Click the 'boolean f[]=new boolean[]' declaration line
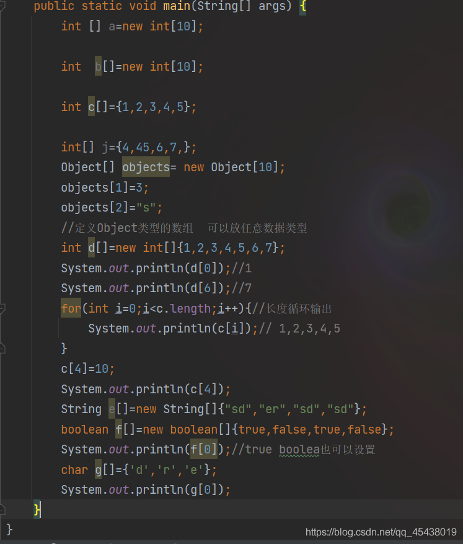Screen dimensions: 463x544 [x=227, y=429]
